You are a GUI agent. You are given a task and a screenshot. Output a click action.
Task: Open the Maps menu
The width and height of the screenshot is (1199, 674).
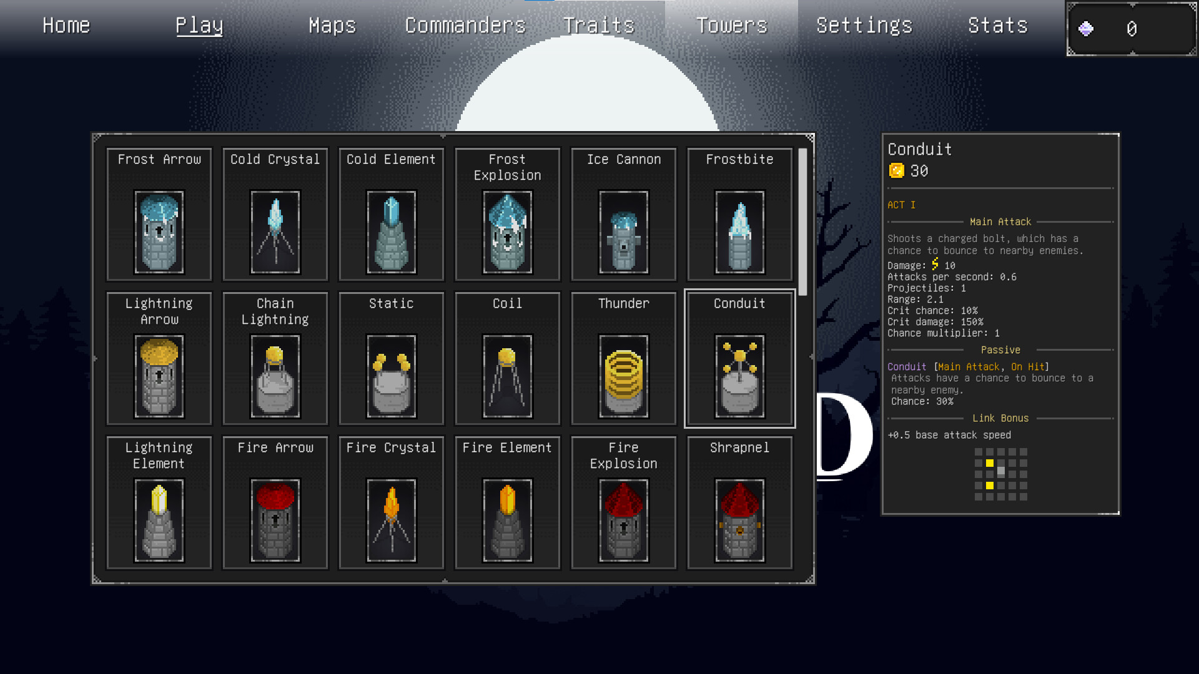point(332,25)
